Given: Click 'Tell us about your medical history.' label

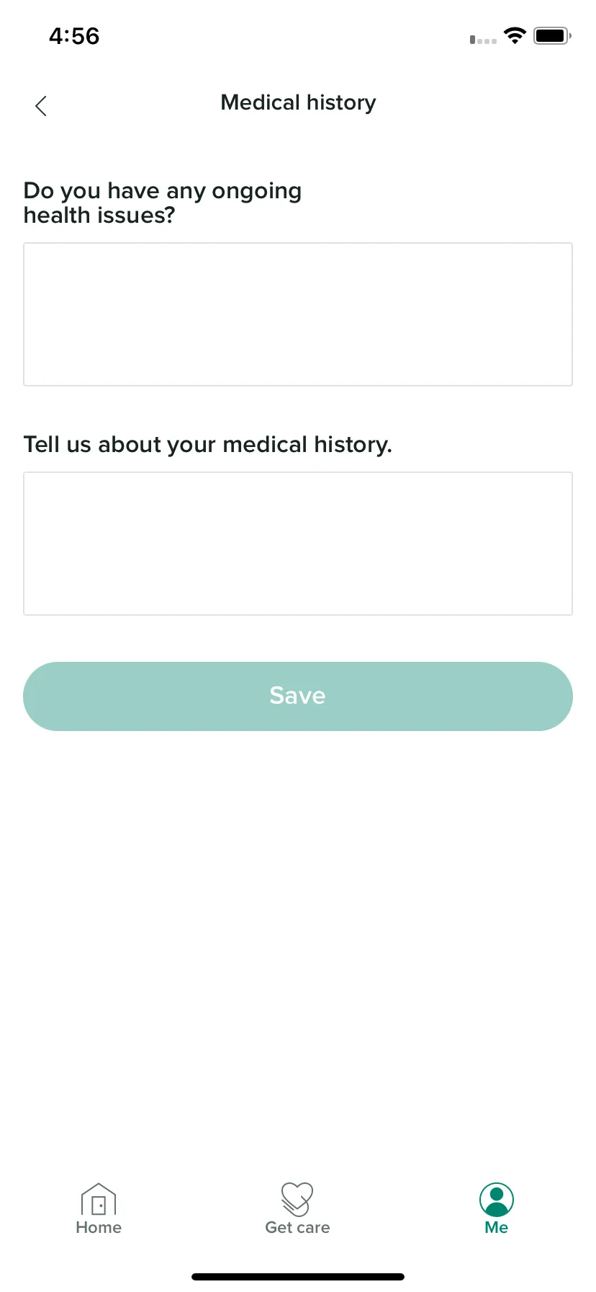Looking at the screenshot, I should tap(208, 445).
